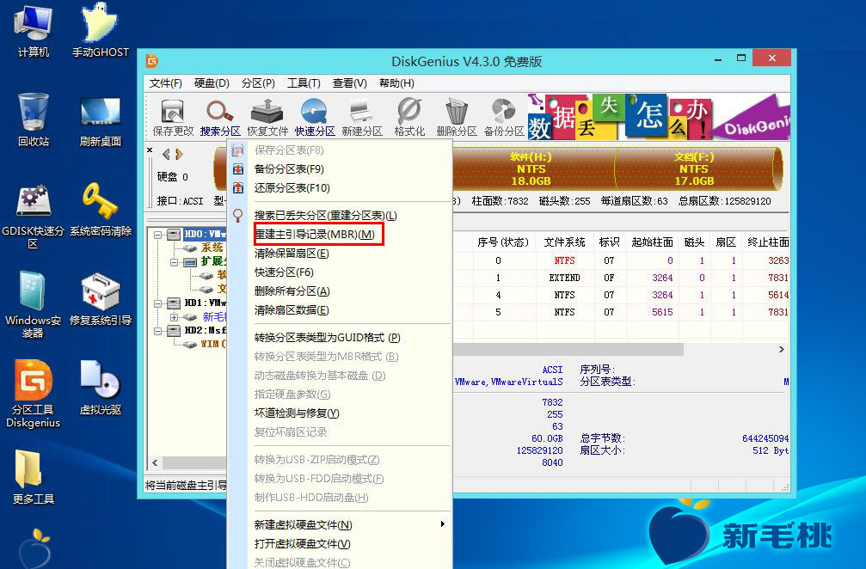The height and width of the screenshot is (569, 866).
Task: Open the 硬盘(D) menu
Action: (212, 83)
